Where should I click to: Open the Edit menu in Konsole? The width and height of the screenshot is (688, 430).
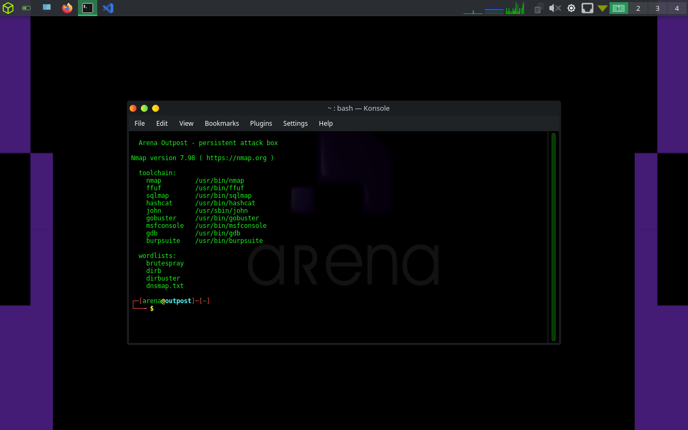[162, 123]
